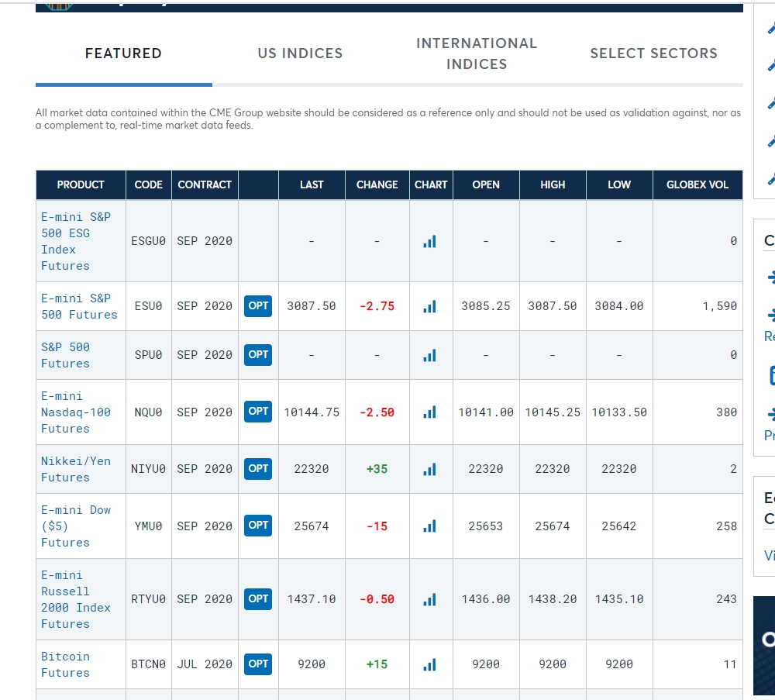Open chart icon in ESU0 row

tap(429, 306)
